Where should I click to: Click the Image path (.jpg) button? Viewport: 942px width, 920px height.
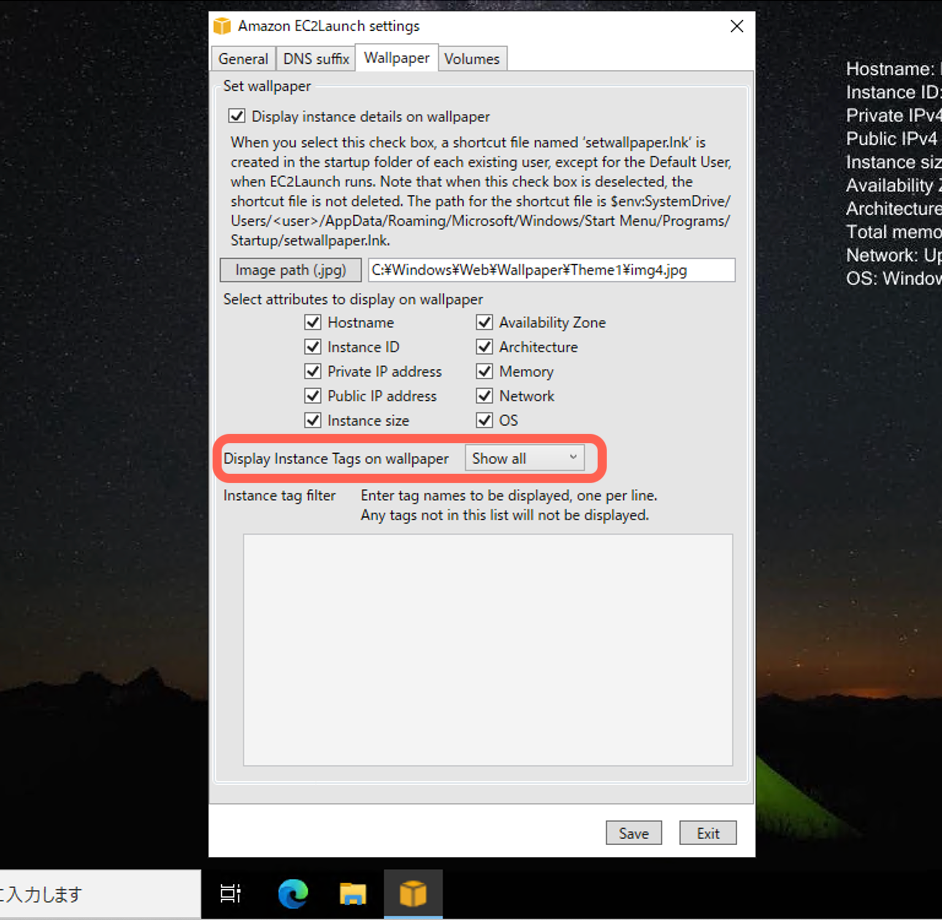click(x=291, y=270)
